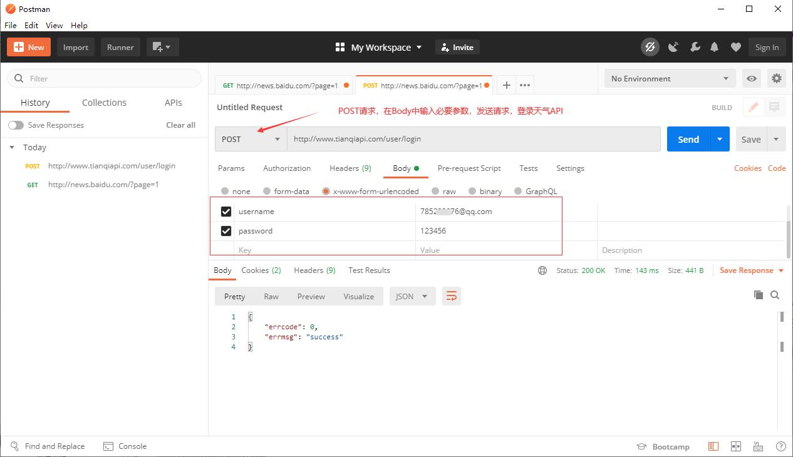Uncheck the password parameter checkbox

click(x=226, y=231)
